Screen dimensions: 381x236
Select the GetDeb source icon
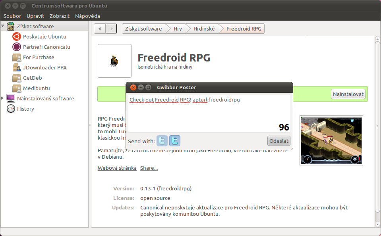[x=17, y=78]
